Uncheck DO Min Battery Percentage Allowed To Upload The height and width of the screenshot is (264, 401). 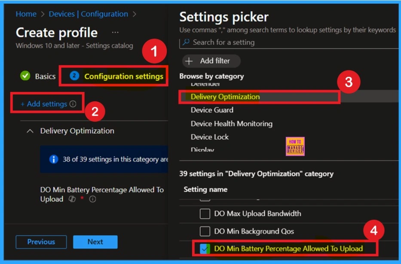pyautogui.click(x=204, y=249)
